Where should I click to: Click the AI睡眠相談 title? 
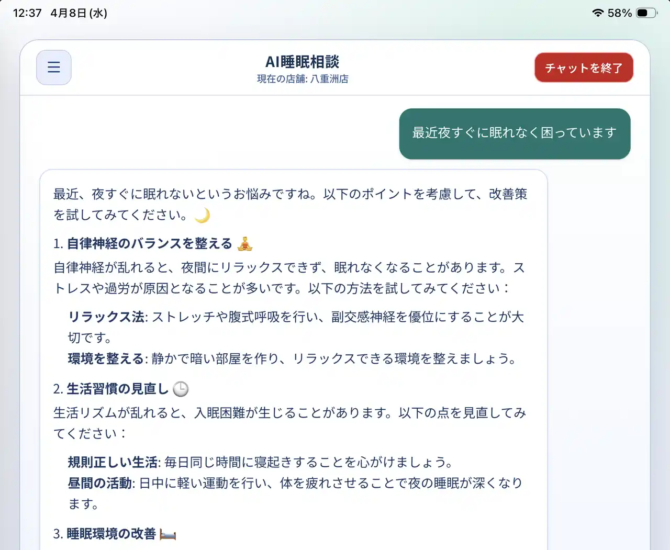[x=302, y=62]
